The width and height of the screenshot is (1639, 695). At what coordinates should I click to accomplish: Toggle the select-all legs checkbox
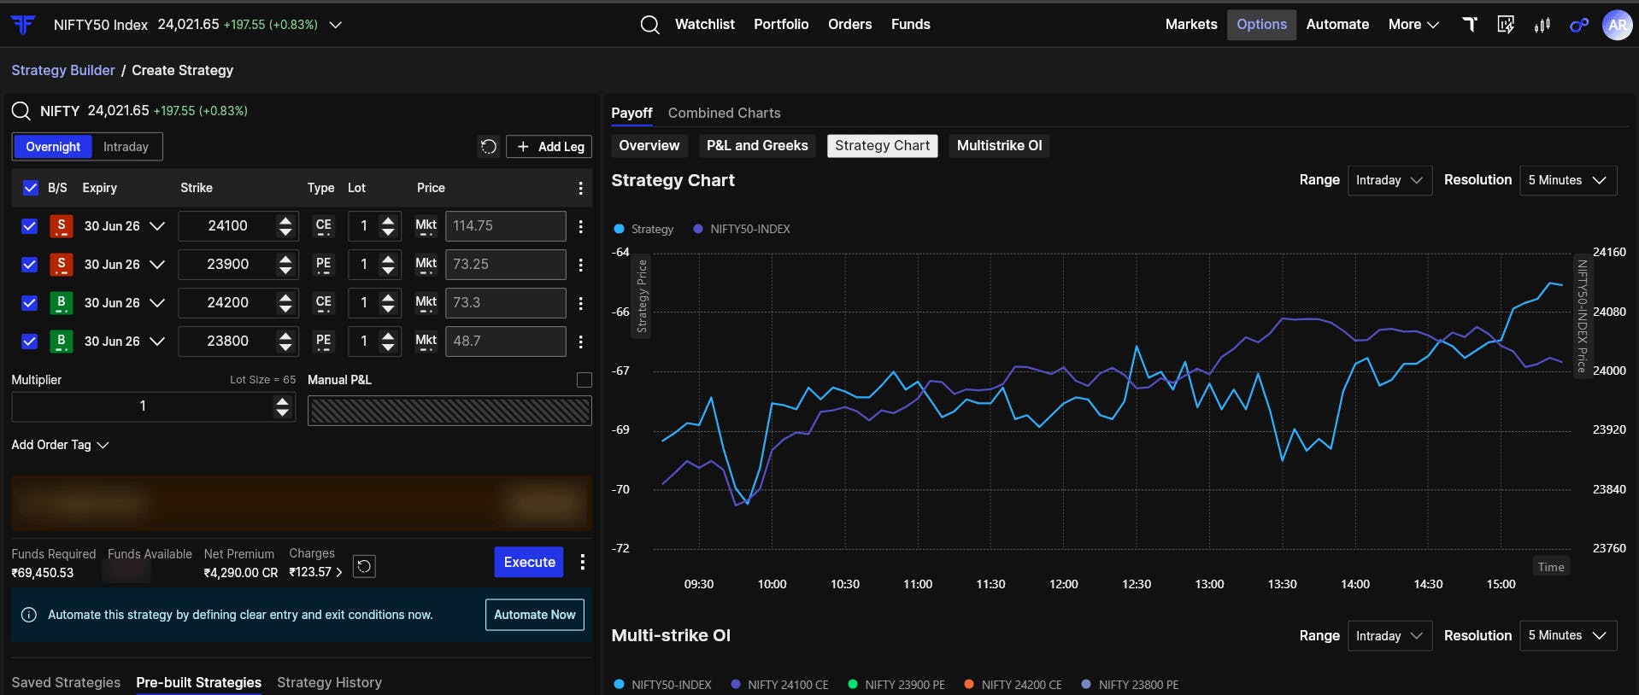coord(30,188)
